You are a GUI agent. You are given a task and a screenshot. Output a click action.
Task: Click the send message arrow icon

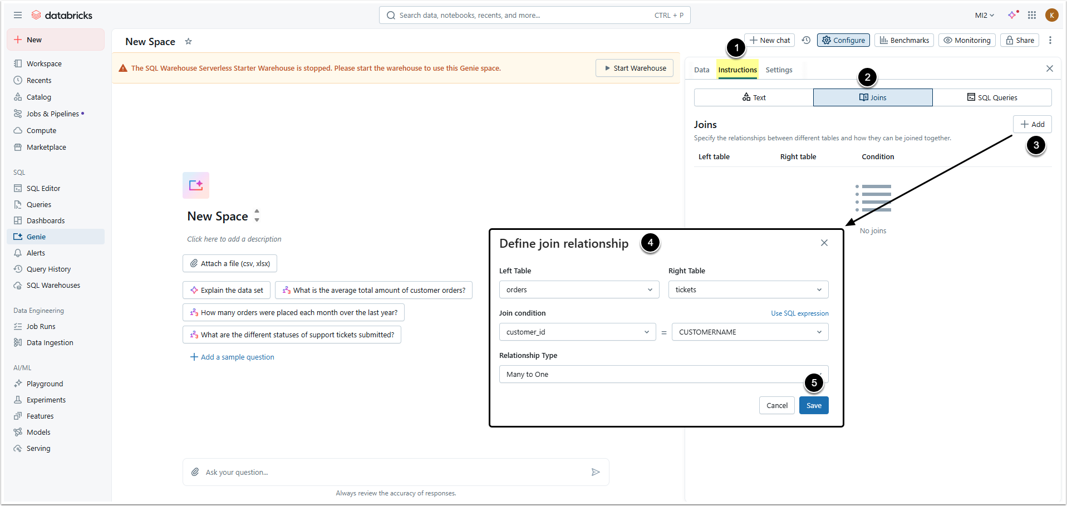[596, 472]
